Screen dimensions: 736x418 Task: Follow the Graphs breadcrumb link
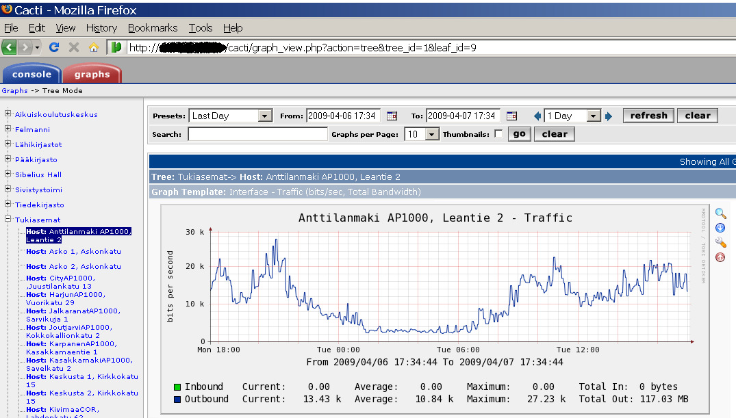(14, 90)
